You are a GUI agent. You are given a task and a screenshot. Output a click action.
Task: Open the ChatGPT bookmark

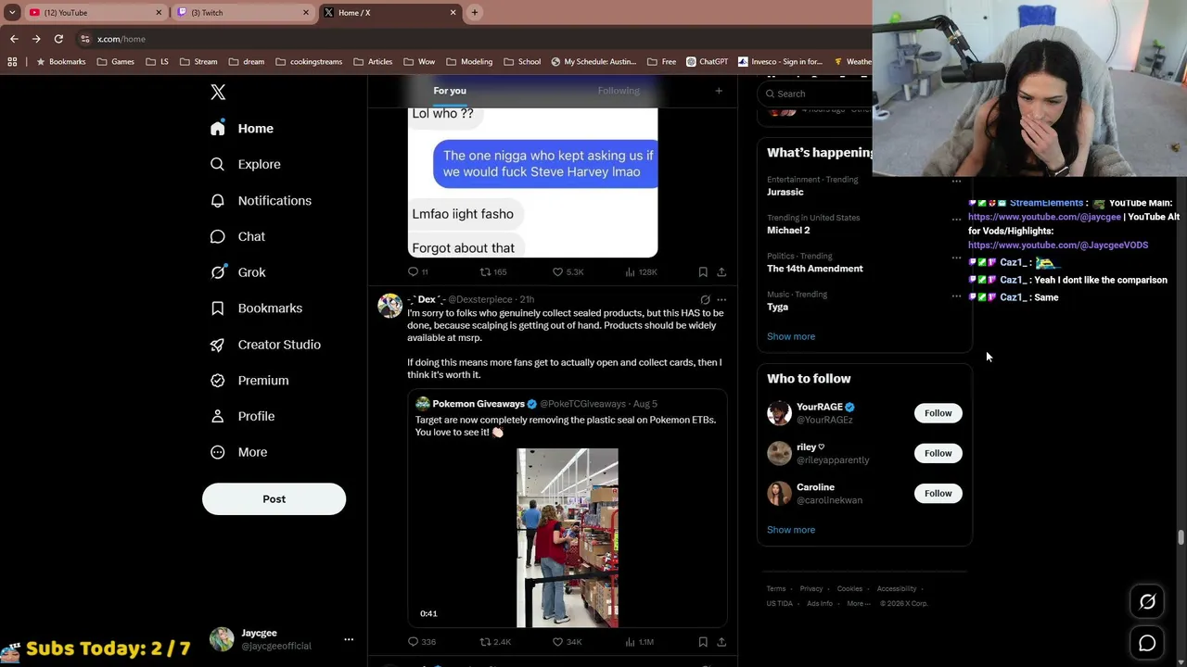(708, 62)
